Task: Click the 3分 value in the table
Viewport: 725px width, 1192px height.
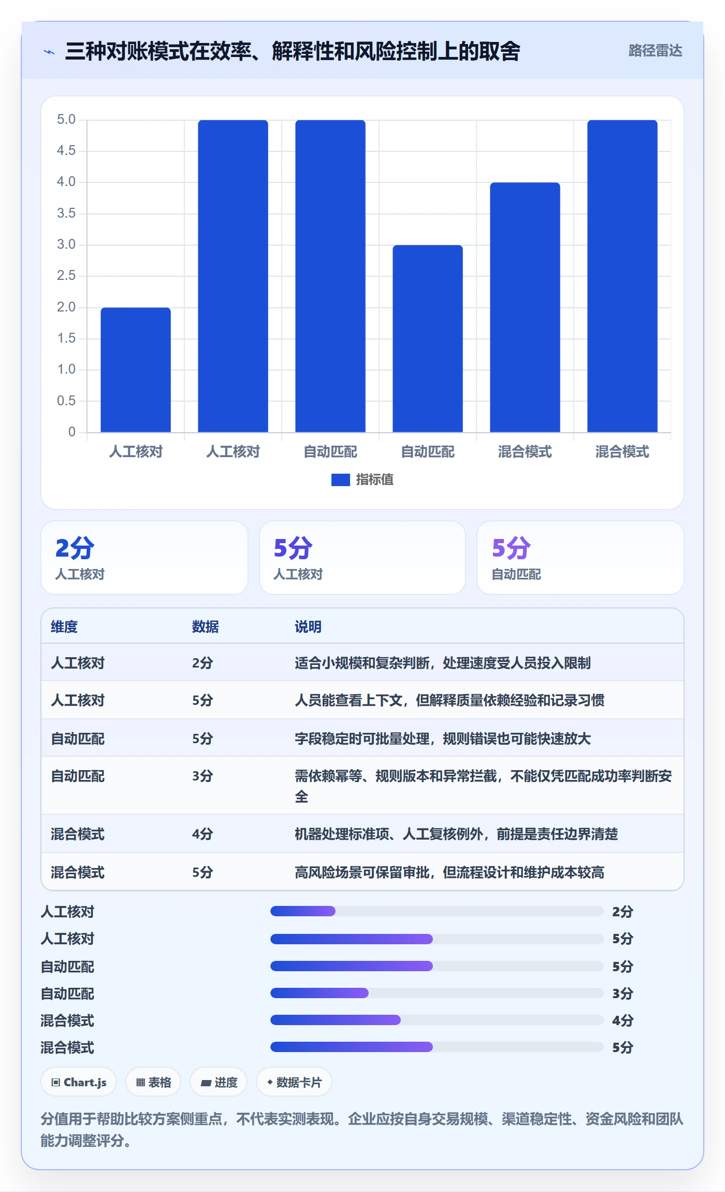Action: click(202, 776)
